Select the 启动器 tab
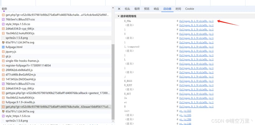255x125 pixels. pyautogui.click(x=167, y=9)
